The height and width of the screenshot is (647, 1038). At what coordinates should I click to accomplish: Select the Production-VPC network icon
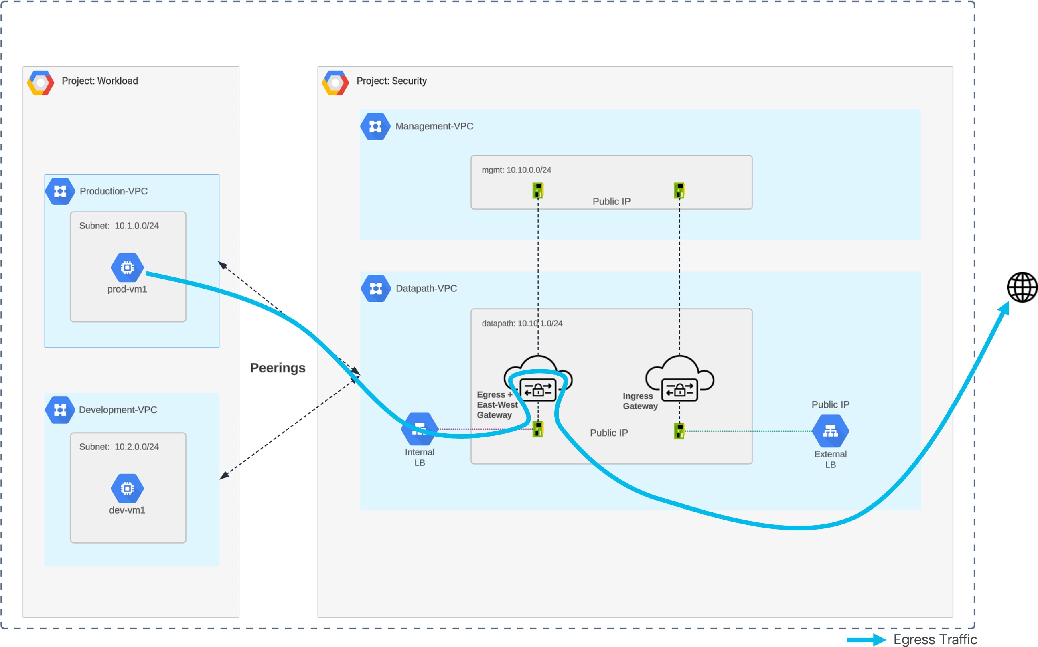coord(60,191)
